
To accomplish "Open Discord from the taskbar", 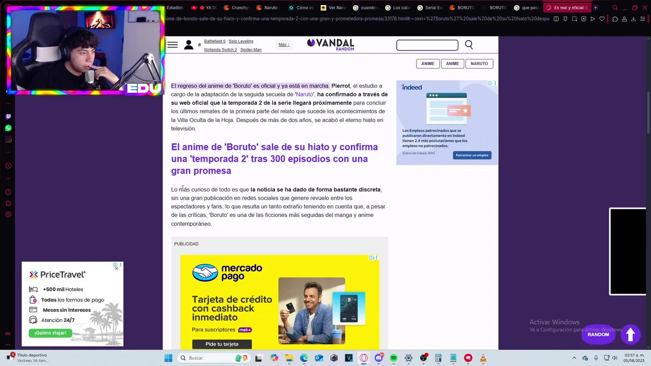I will point(378,358).
